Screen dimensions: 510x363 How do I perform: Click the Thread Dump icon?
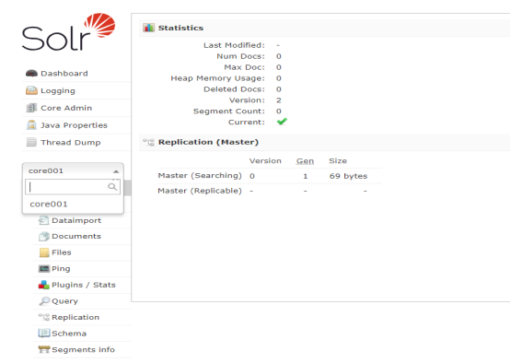tap(31, 142)
